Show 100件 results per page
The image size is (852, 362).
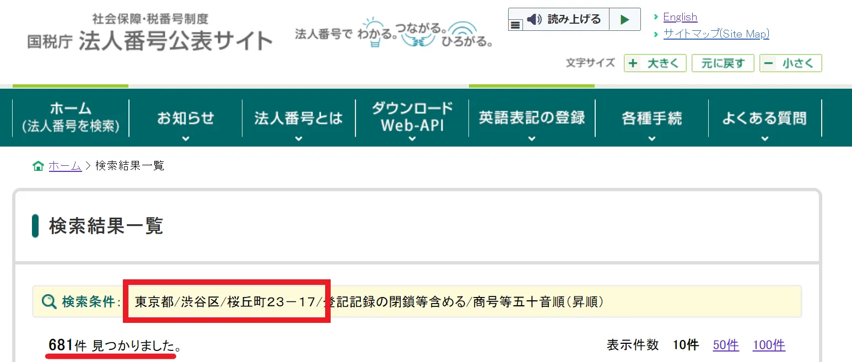768,345
